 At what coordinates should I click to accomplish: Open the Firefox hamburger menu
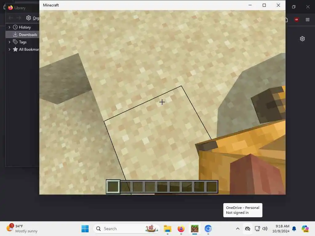tap(308, 19)
